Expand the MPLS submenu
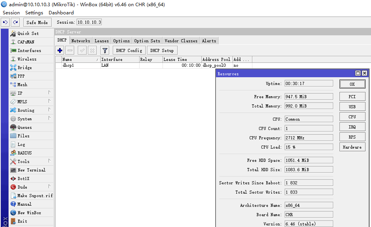Viewport: 371px width, 227px height. [49, 101]
